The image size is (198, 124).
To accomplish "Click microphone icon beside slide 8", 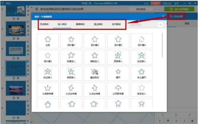I will [x=28, y=86].
